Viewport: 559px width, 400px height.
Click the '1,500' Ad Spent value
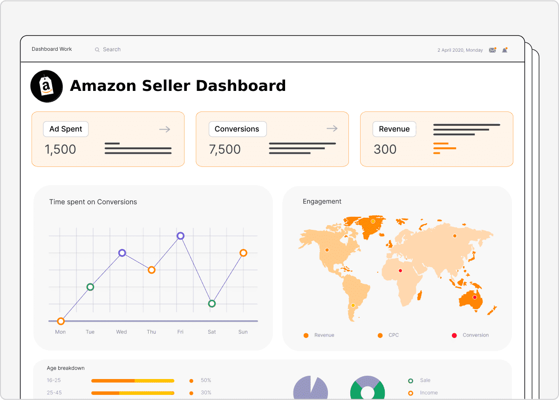[60, 150]
